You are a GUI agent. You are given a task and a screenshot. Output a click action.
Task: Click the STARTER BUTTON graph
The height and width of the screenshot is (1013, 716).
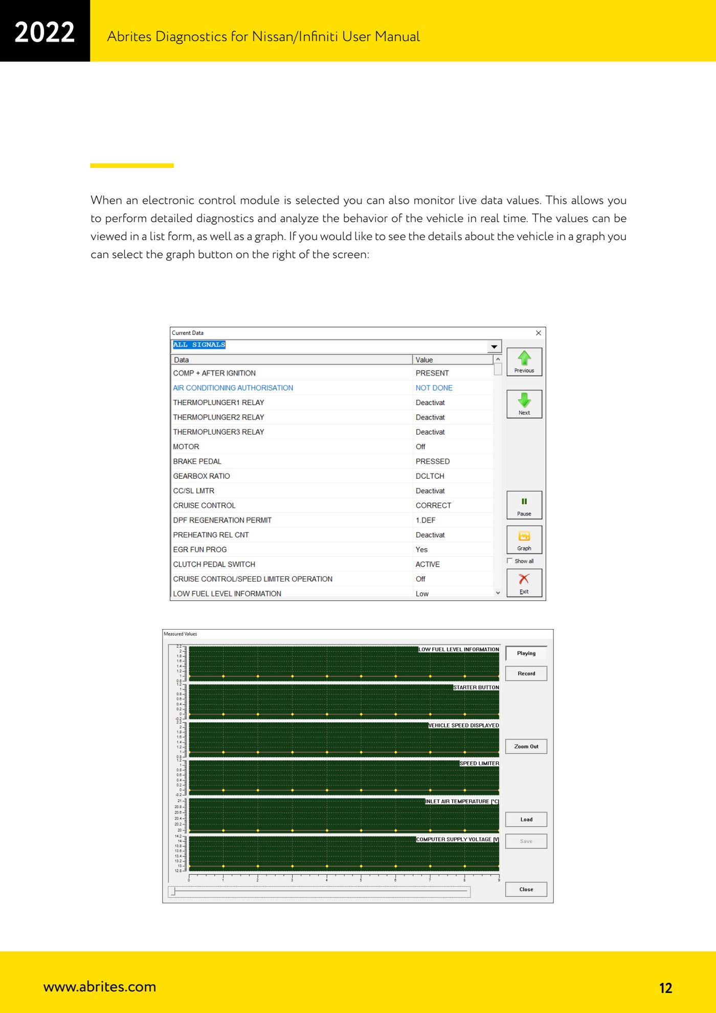(x=344, y=701)
